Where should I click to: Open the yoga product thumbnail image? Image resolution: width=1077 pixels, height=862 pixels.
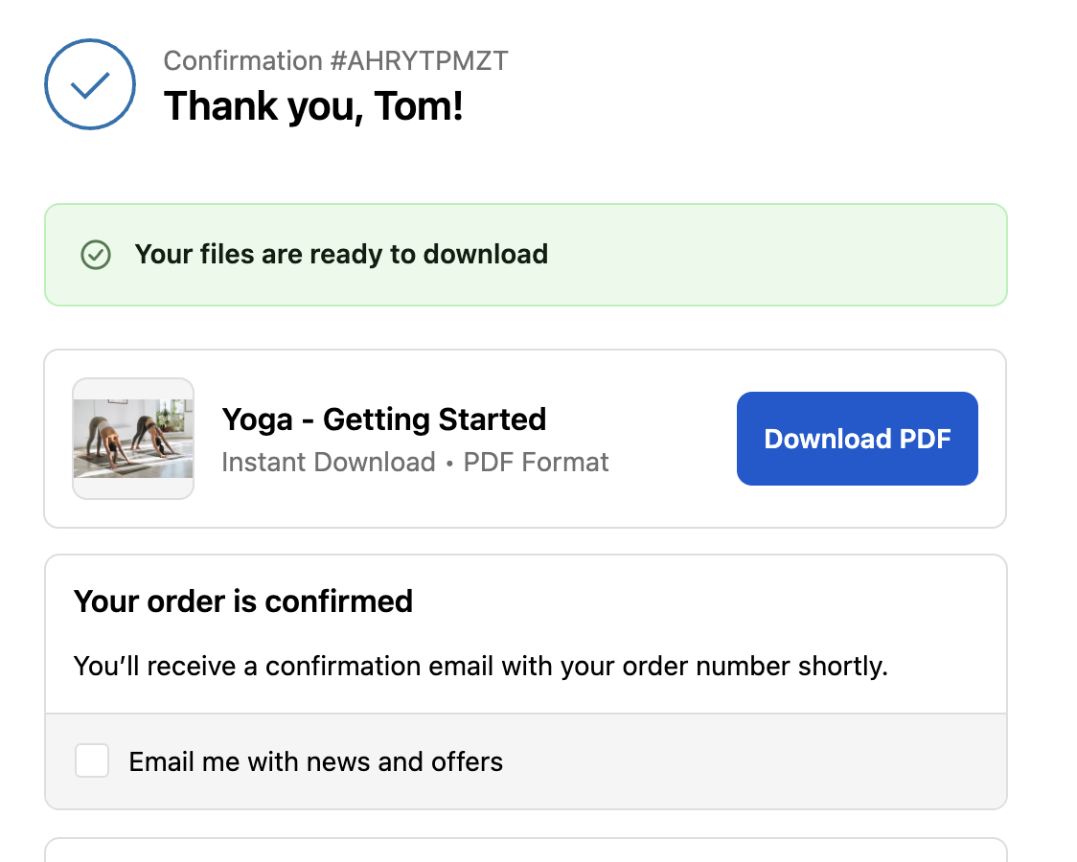(133, 439)
